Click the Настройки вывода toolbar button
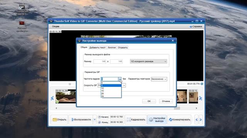Viewport: 247px width, 138px height. pos(157,120)
